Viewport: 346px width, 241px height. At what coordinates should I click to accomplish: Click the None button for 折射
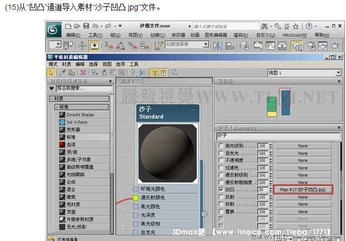click(x=303, y=204)
